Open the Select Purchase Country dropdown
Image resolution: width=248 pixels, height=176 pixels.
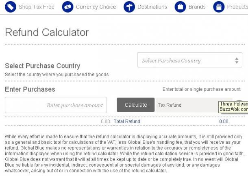click(x=189, y=60)
